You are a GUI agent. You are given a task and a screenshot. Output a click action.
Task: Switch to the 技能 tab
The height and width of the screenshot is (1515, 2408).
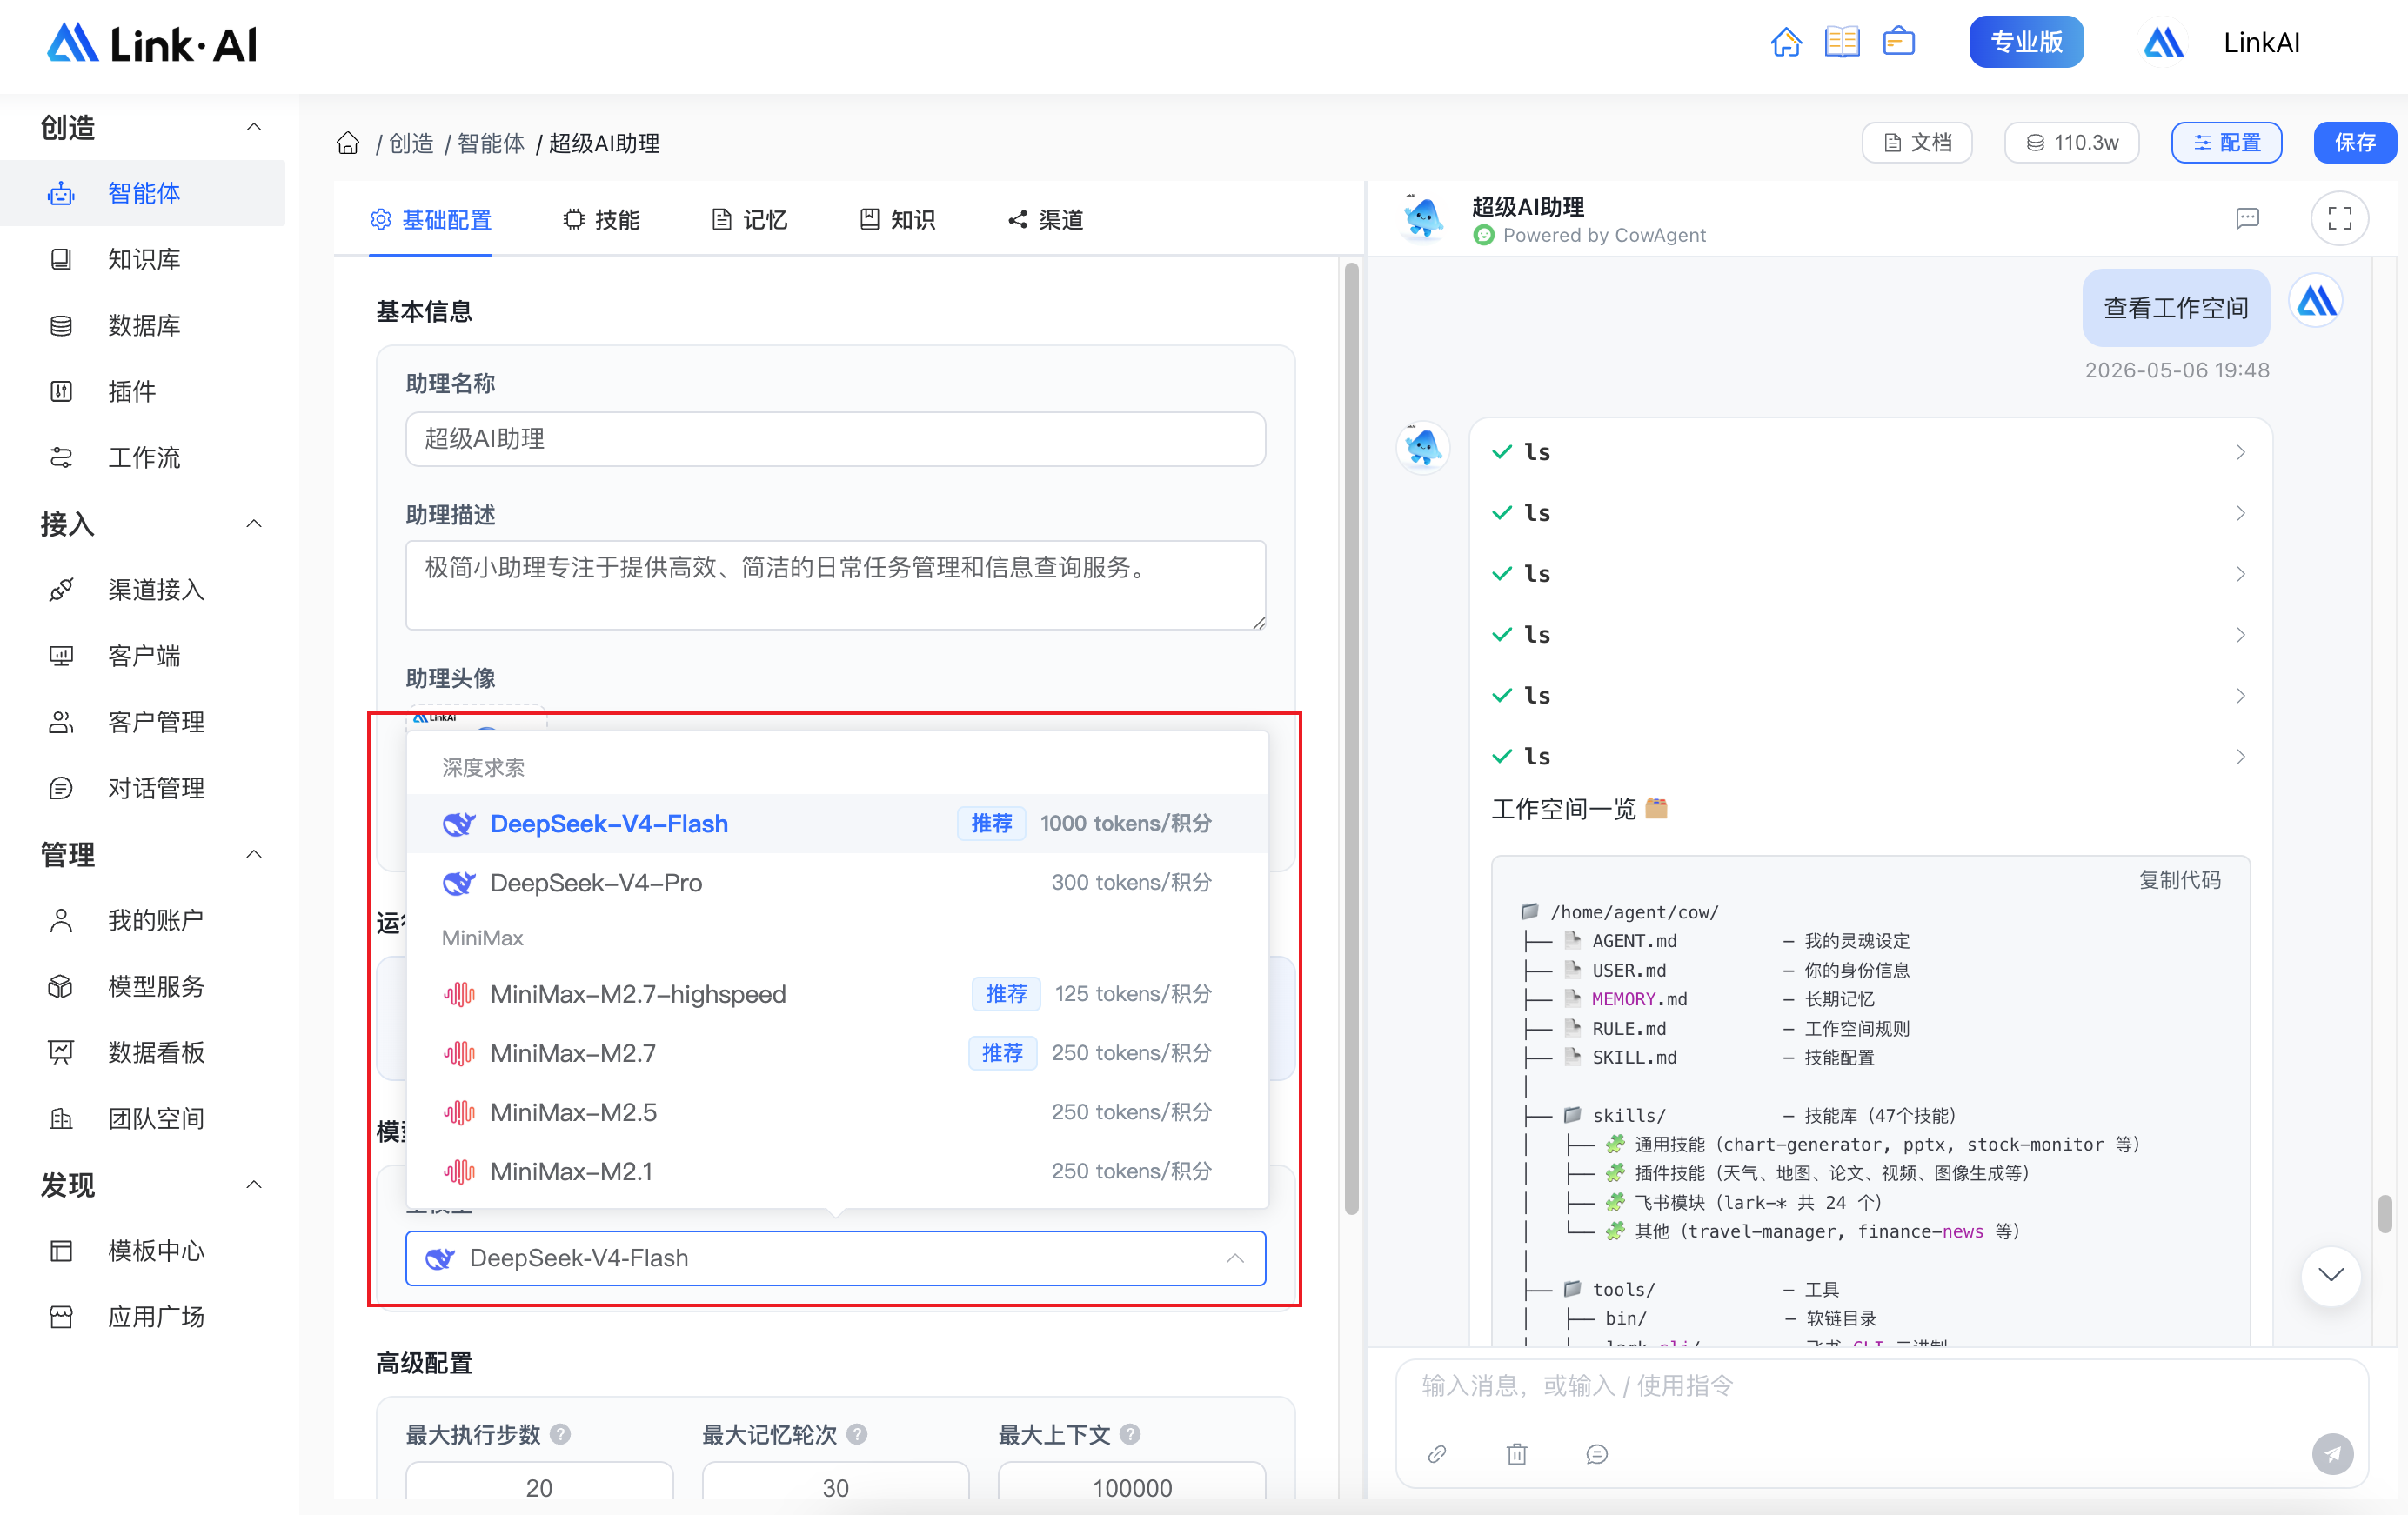602,219
